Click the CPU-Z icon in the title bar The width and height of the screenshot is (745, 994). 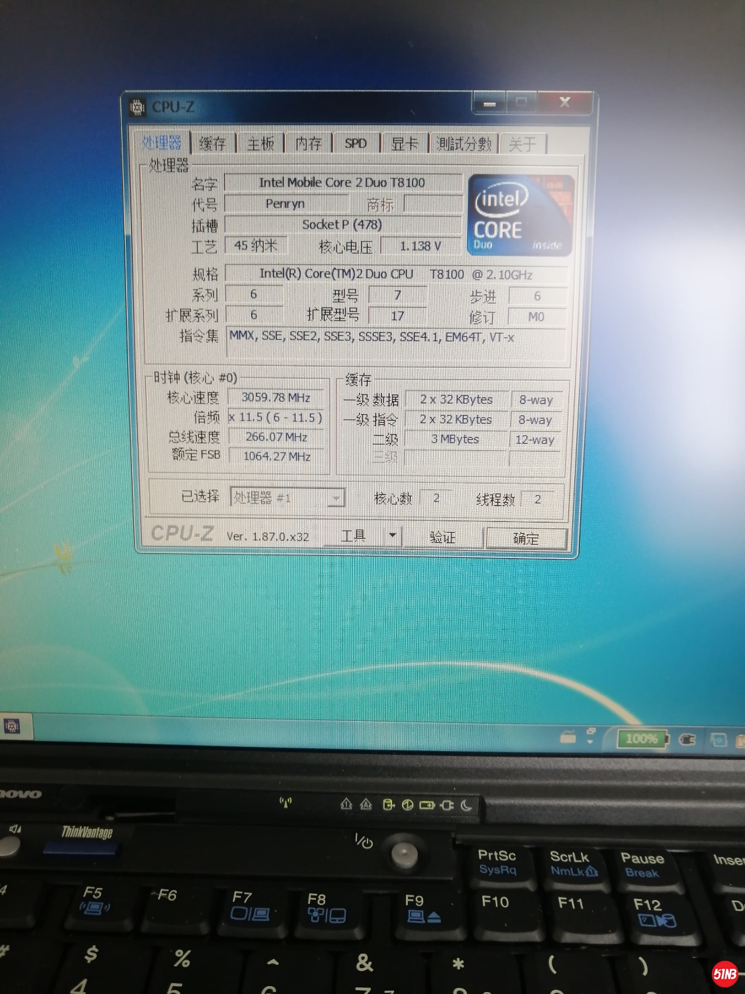[137, 107]
